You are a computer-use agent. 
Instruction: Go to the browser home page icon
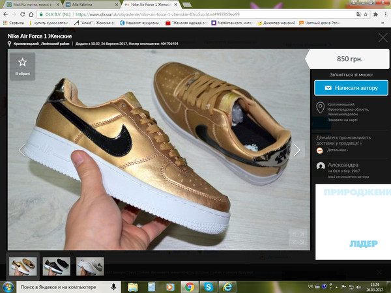click(31, 14)
